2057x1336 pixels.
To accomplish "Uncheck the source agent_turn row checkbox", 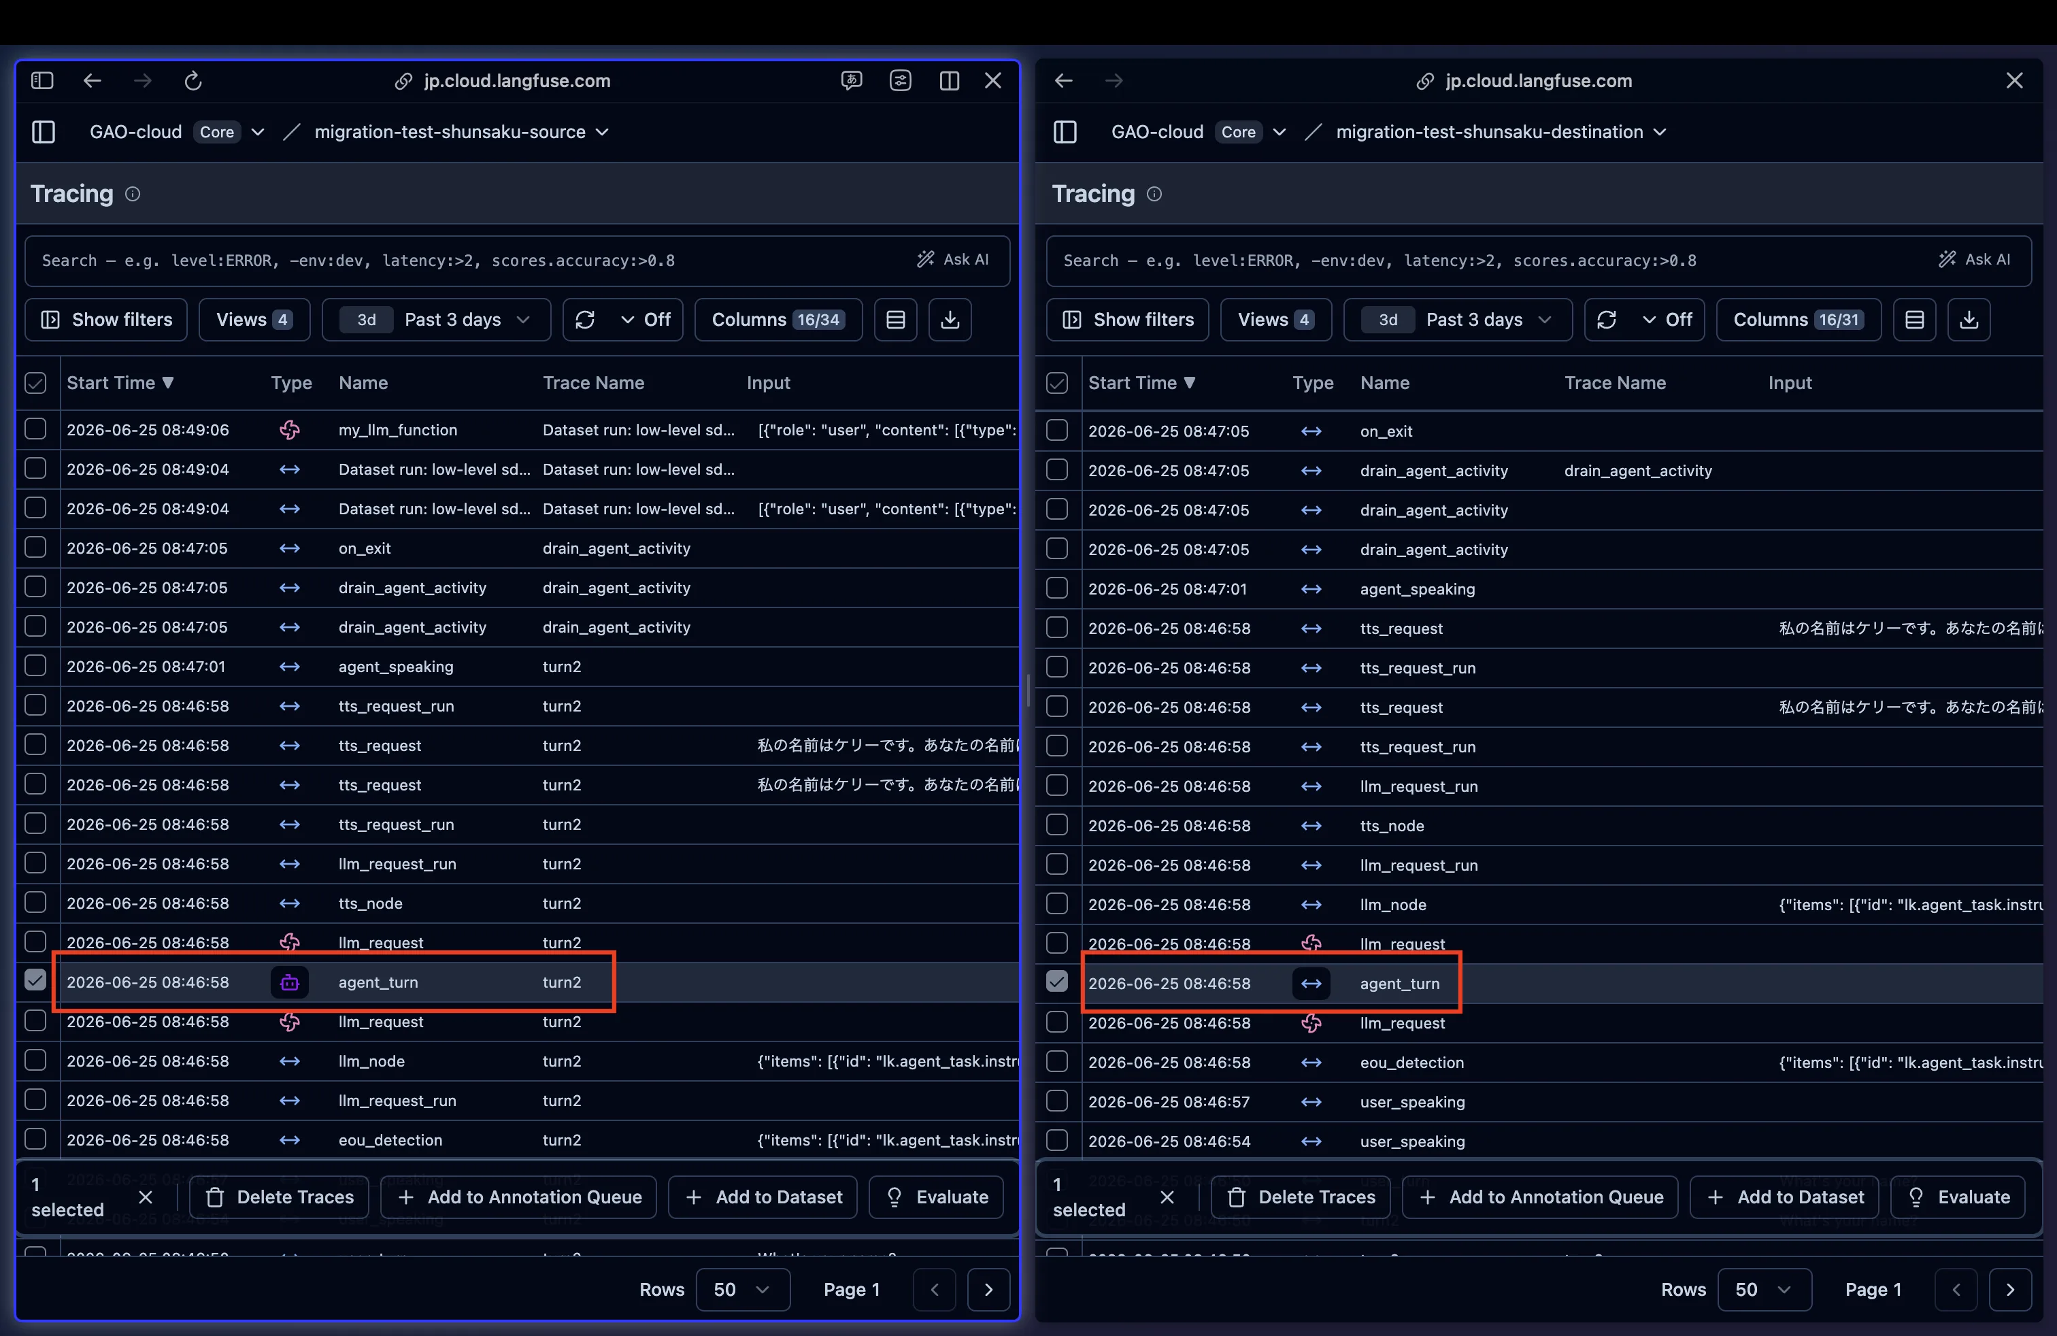I will [35, 980].
